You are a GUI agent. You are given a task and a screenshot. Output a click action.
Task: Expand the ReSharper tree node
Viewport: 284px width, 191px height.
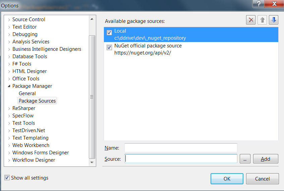coord(9,108)
